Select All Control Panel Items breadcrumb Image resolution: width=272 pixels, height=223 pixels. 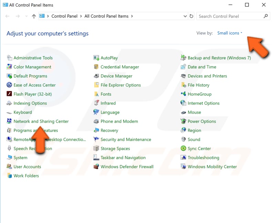[x=106, y=16]
